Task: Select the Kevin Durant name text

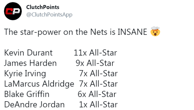Action: [28, 53]
